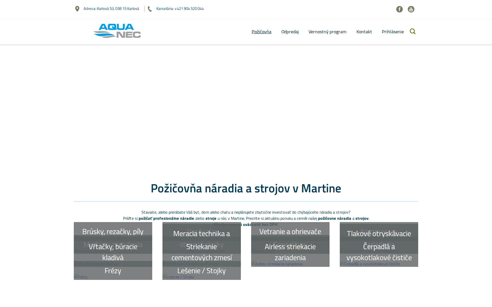The width and height of the screenshot is (492, 307).
Task: Open the Požičovňa menu item
Action: point(261,32)
